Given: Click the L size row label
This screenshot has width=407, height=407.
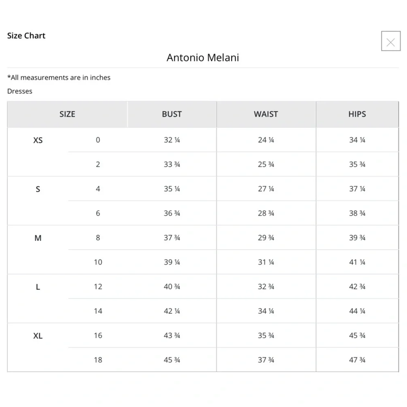Looking at the screenshot, I should (x=38, y=287).
